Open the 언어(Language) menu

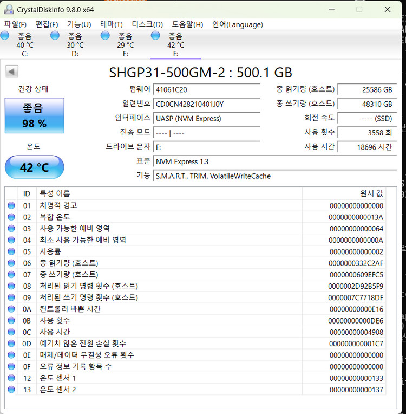238,24
